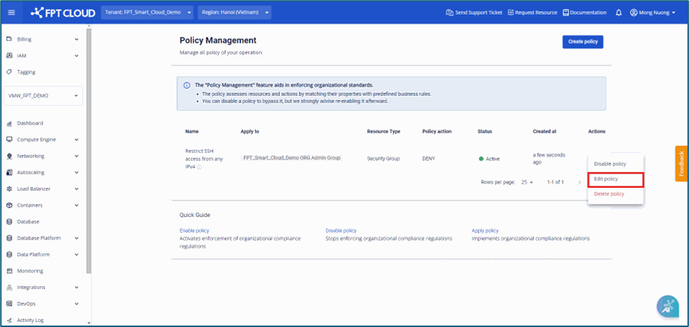The image size is (689, 327).
Task: Open the Documentation link in the header
Action: pos(585,12)
